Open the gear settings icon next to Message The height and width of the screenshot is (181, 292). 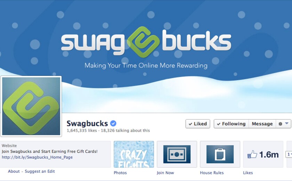click(x=280, y=124)
